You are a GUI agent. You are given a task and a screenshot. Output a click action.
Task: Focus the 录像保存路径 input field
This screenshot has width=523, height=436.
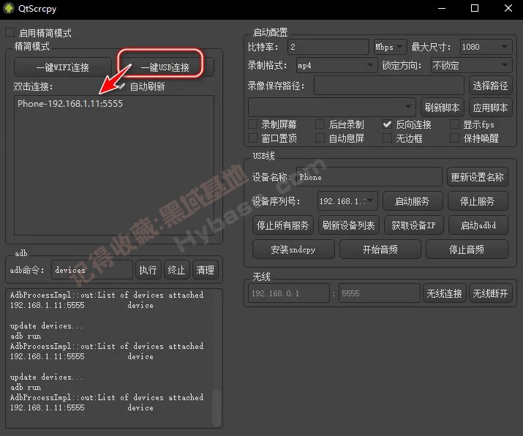[389, 86]
